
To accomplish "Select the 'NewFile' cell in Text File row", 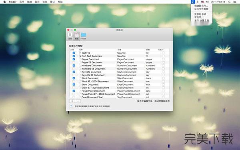I will point(121,53).
